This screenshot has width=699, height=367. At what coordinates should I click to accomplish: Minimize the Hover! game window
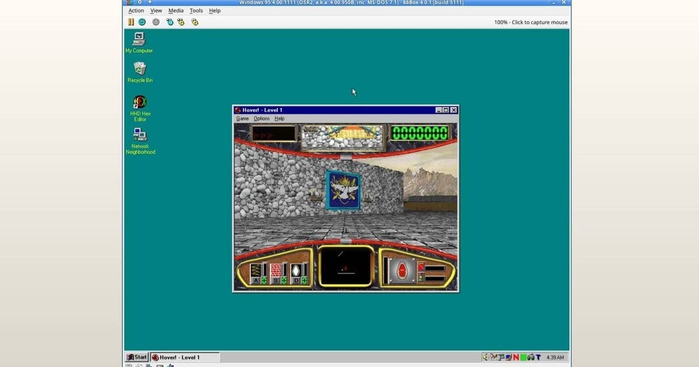(x=439, y=110)
